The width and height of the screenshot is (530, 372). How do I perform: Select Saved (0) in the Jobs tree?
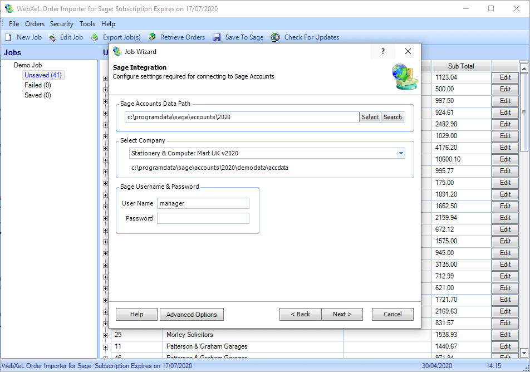coord(38,95)
